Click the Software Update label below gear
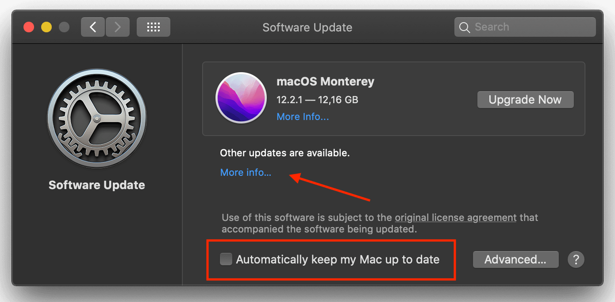The width and height of the screenshot is (615, 302). [x=97, y=185]
